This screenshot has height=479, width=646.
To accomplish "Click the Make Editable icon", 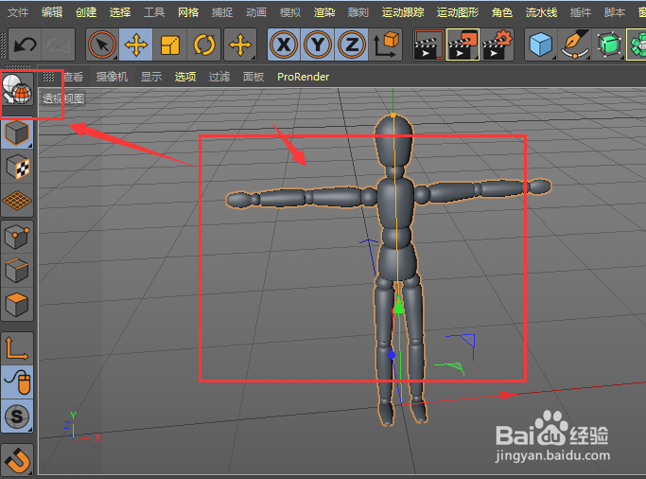I will click(x=17, y=89).
